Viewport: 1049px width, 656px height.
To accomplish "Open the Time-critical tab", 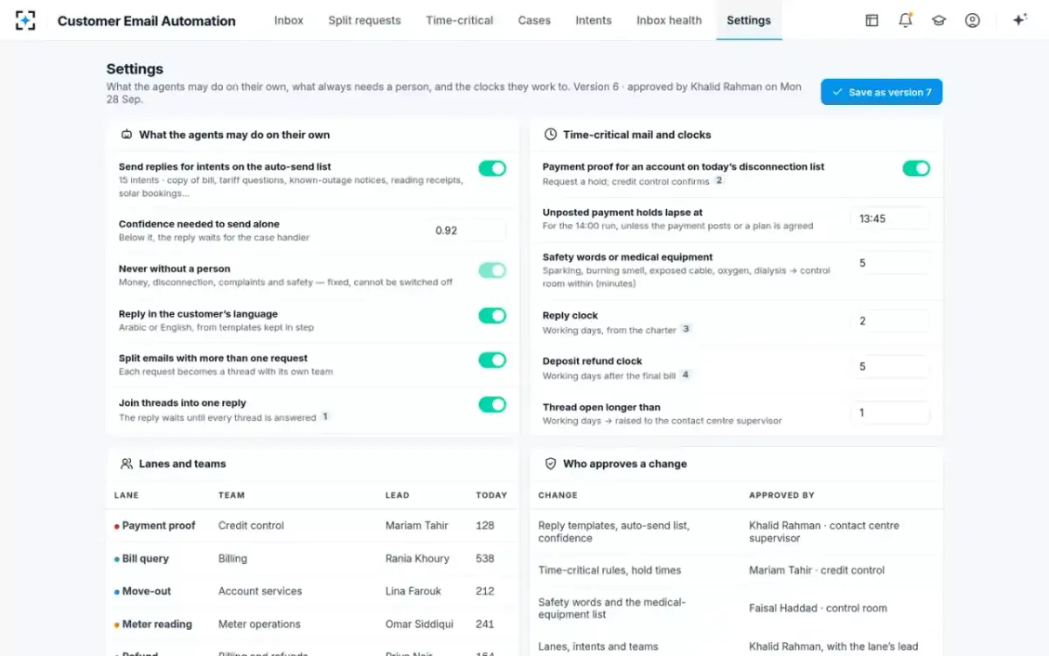I will [460, 20].
